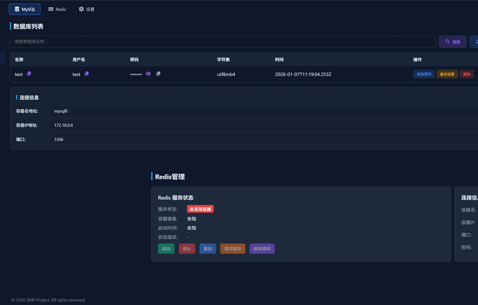Start Redis with the 启动 button

coord(166,249)
